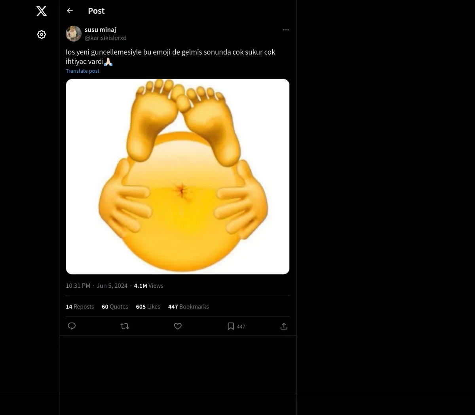Click the Translate post link
Viewport: 475px width, 415px height.
click(x=82, y=71)
